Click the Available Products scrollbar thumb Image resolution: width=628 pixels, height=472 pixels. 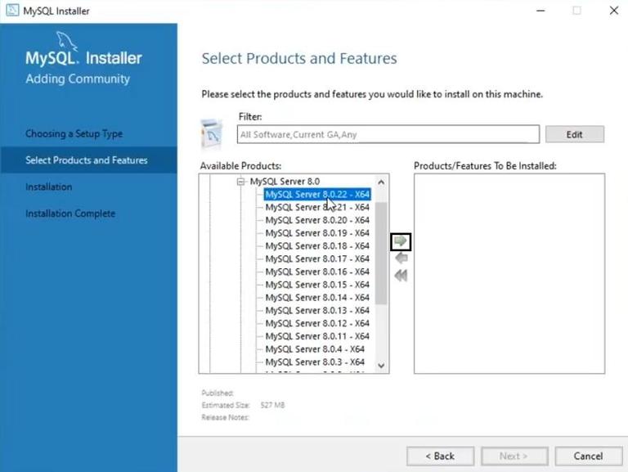381,254
